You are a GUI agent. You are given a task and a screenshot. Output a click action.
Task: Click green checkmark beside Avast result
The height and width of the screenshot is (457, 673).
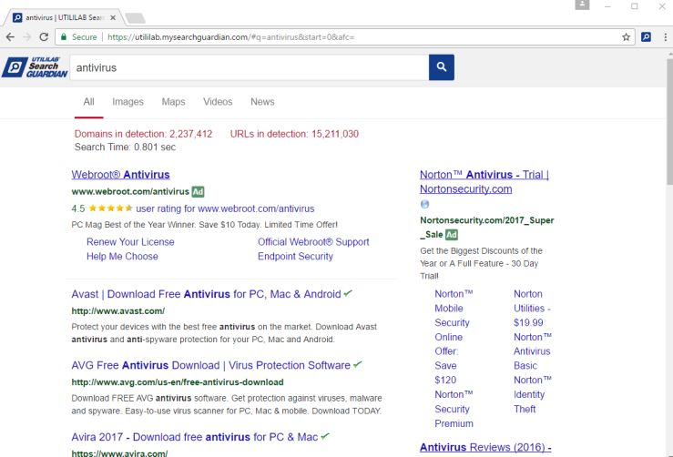[x=348, y=293]
